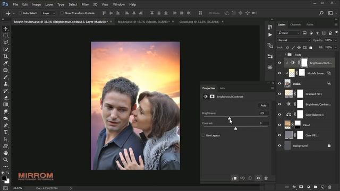Screen dimensions: 340x191
Task: Open the Filter menu
Action: click(x=85, y=4)
